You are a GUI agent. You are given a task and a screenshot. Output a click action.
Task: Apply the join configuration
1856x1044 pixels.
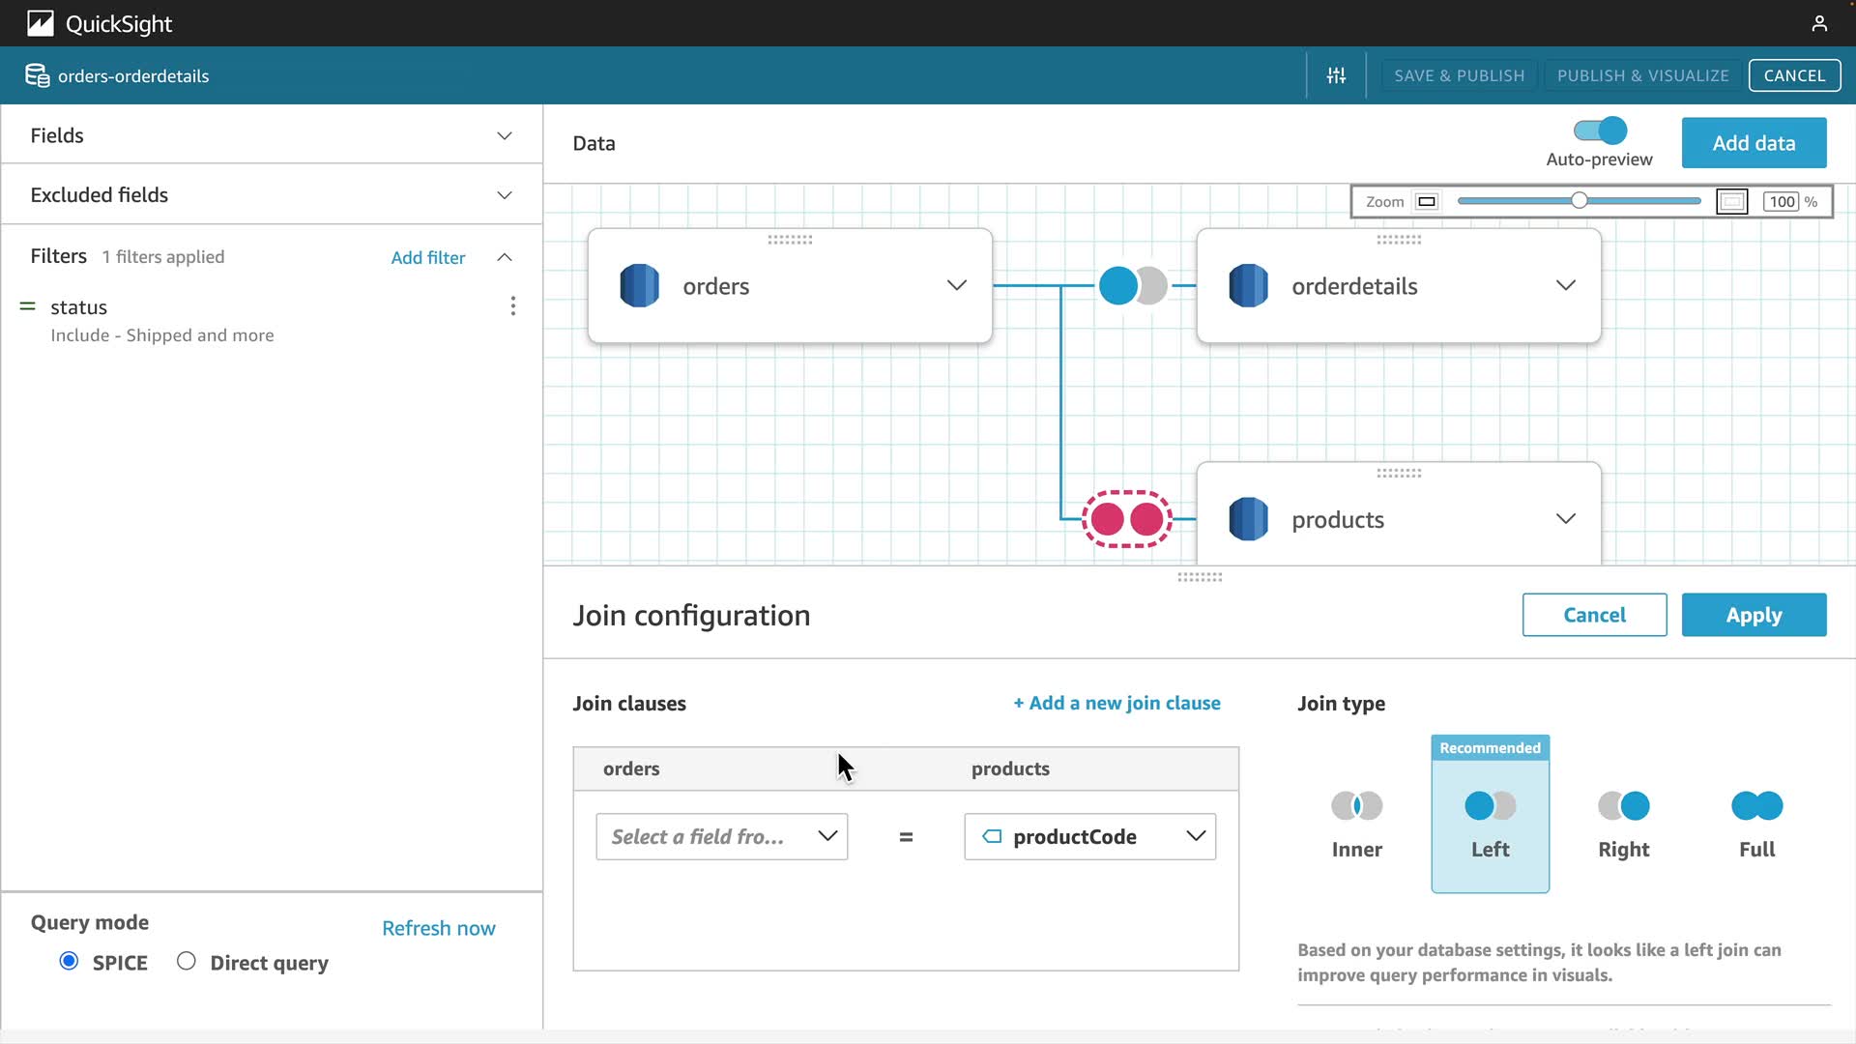(1754, 615)
